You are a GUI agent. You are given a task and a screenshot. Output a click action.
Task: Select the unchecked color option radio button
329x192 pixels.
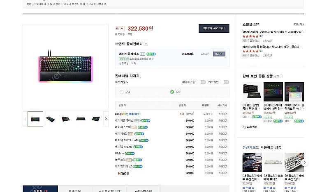tap(121, 92)
